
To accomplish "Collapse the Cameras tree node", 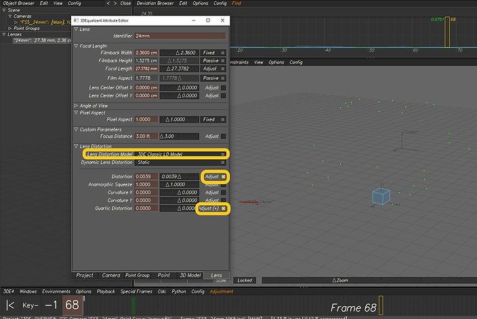I will pos(10,16).
